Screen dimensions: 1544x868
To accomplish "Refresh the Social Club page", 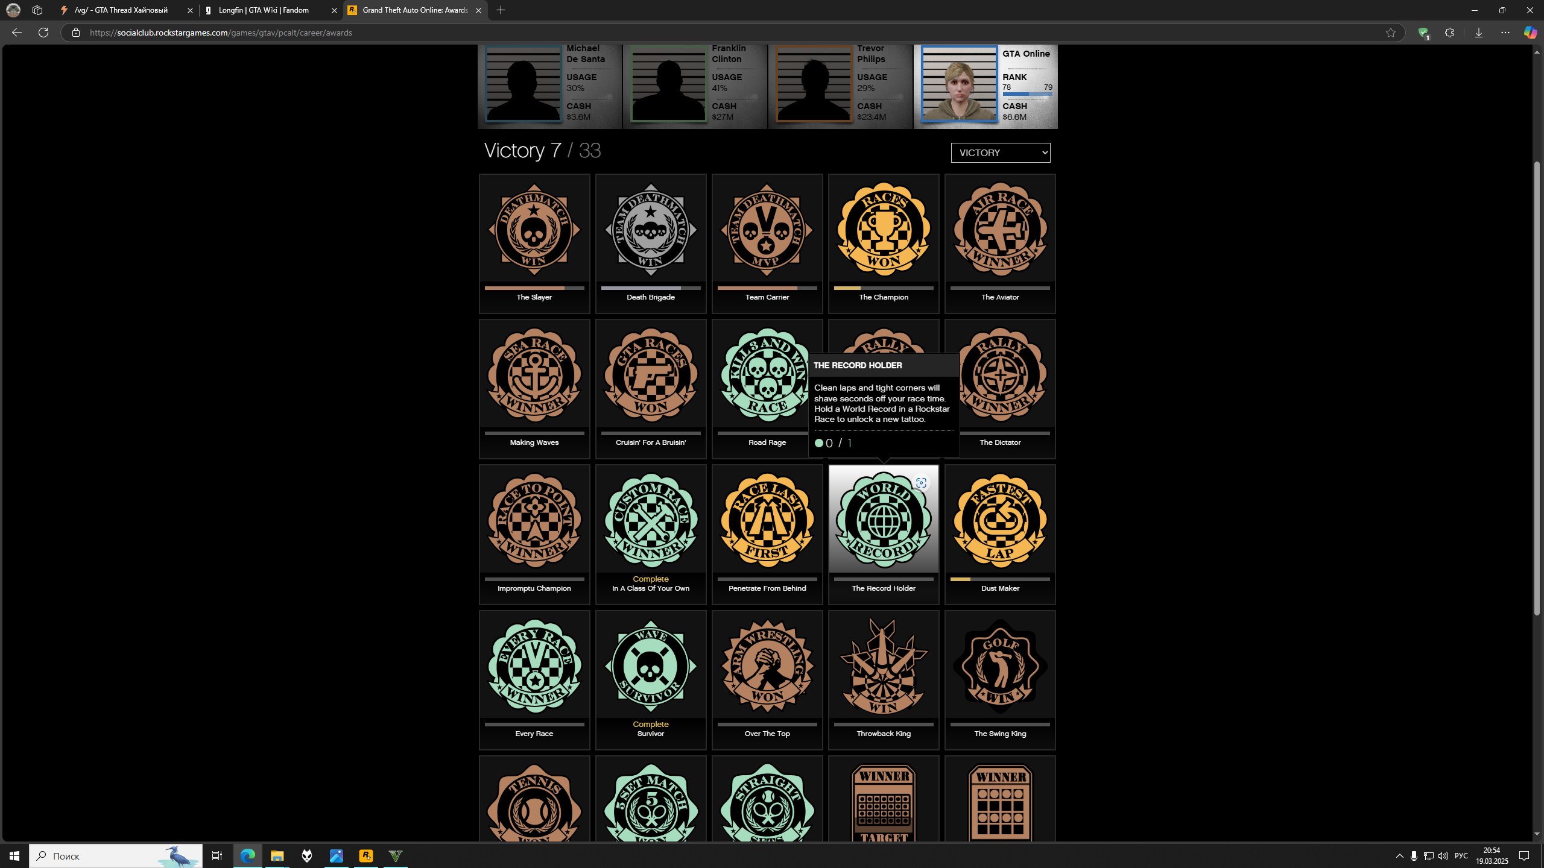I will tap(43, 33).
